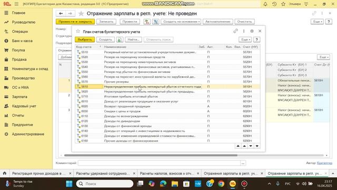Open help question mark in dialog

click(256, 40)
